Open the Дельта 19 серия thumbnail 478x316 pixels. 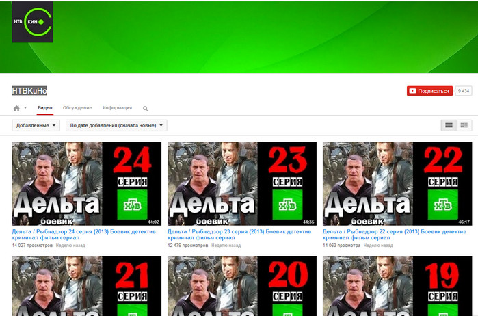point(397,286)
